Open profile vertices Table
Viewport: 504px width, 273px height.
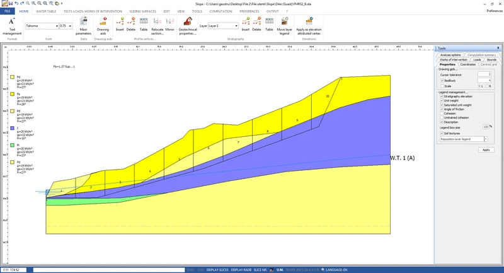point(144,25)
